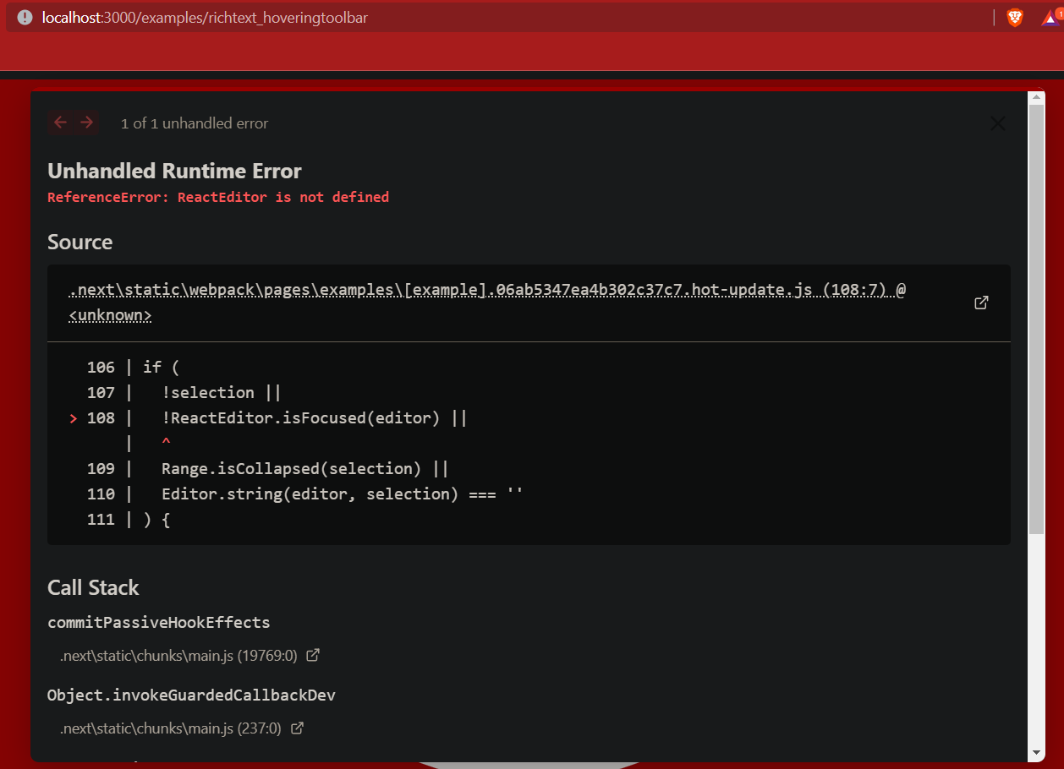Click external-link icon beside main.js (237:0)
Viewport: 1064px width, 769px height.
point(296,728)
